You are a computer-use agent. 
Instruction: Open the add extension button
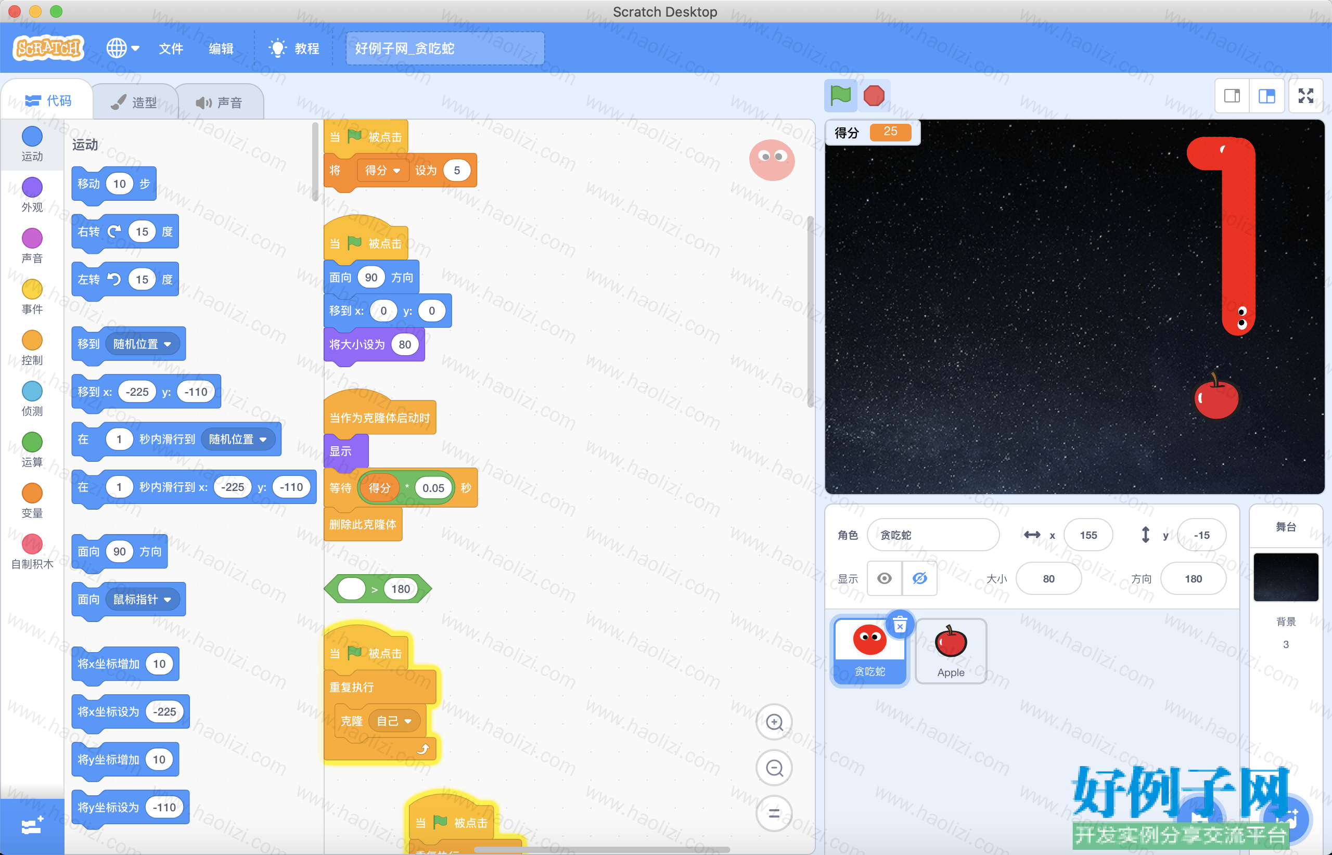(32, 827)
